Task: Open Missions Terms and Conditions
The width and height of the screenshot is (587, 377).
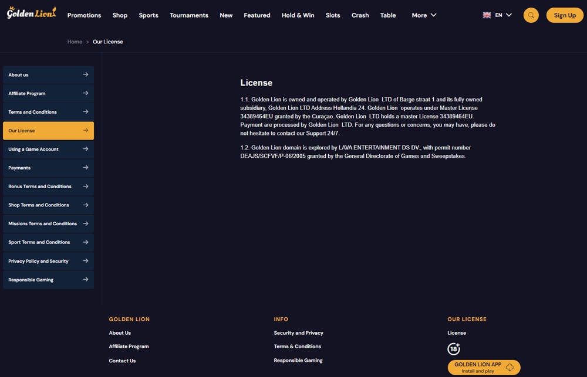Action: (48, 223)
